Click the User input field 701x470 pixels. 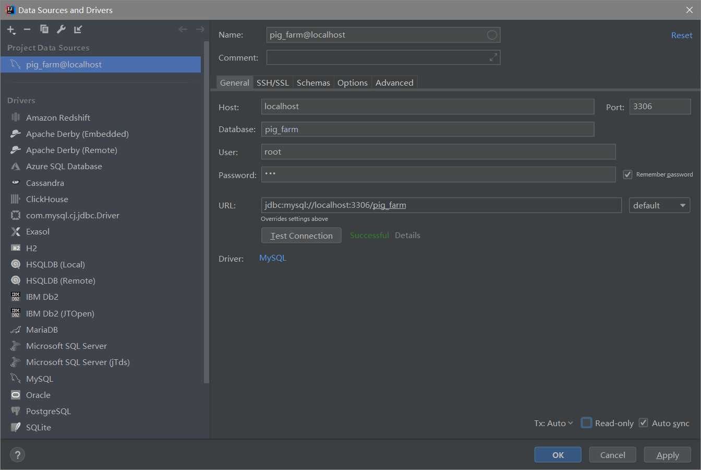439,152
